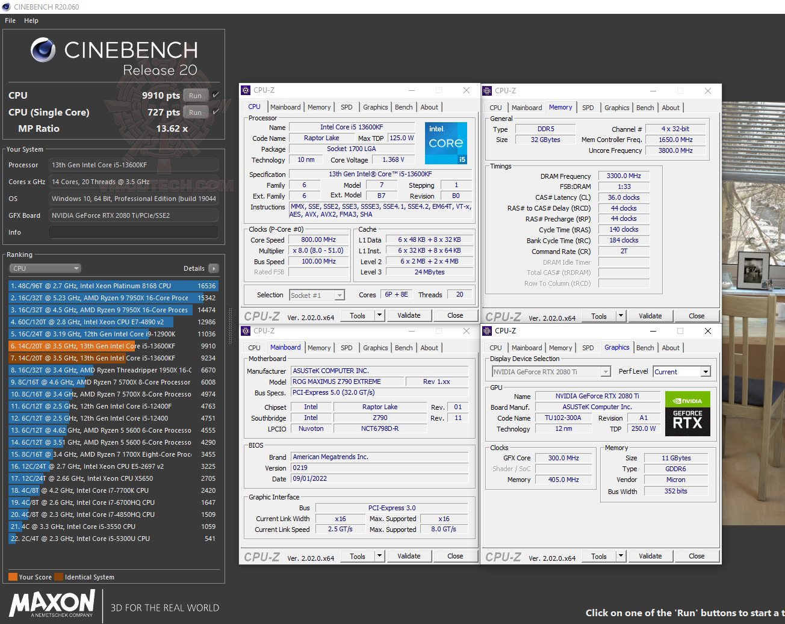785x624 pixels.
Task: Click the DRAM Frequency 3300.0 MHz value
Action: pyautogui.click(x=624, y=176)
